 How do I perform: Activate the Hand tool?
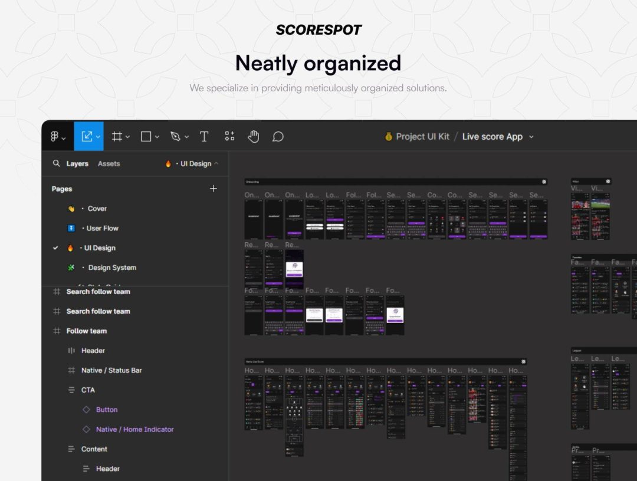click(x=254, y=136)
